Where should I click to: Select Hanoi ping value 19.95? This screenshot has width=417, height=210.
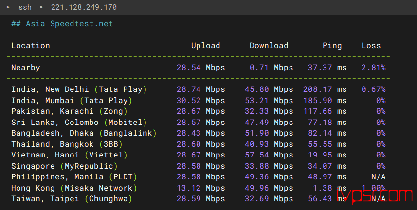320,155
